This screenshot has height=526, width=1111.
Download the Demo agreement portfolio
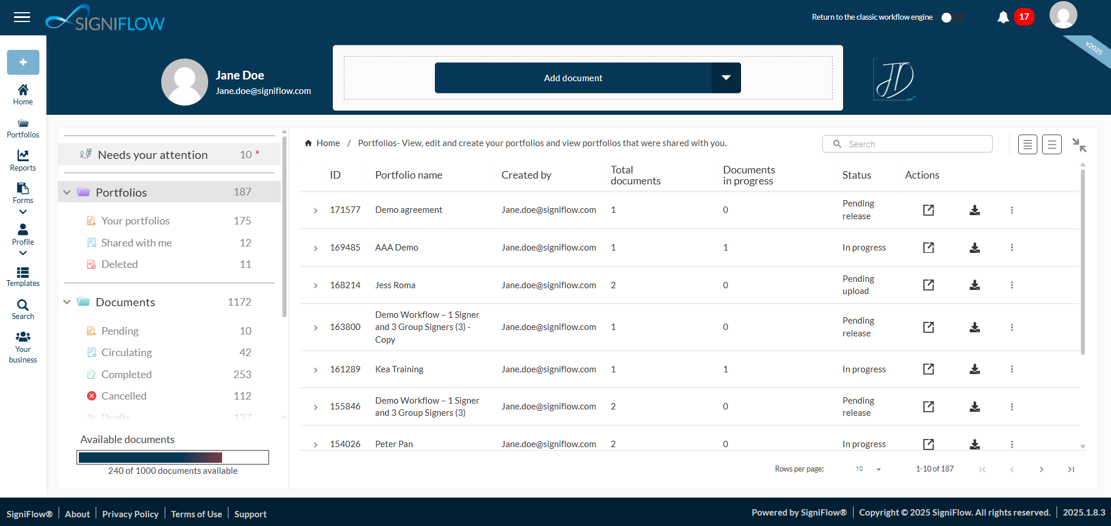pyautogui.click(x=974, y=210)
